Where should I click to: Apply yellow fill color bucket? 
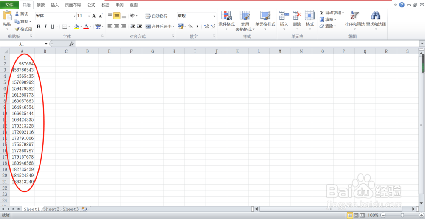coord(76,26)
